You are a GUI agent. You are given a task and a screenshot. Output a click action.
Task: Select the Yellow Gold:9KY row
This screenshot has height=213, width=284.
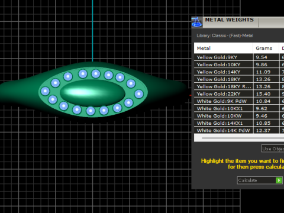click(239, 57)
